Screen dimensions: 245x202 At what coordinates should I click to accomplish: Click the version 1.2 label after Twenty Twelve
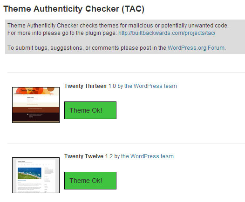(x=109, y=156)
